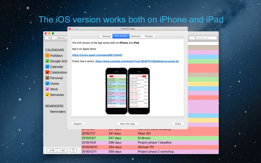Image resolution: width=261 pixels, height=163 pixels.
Task: Click the green zoom button of main window
Action: (x=53, y=33)
